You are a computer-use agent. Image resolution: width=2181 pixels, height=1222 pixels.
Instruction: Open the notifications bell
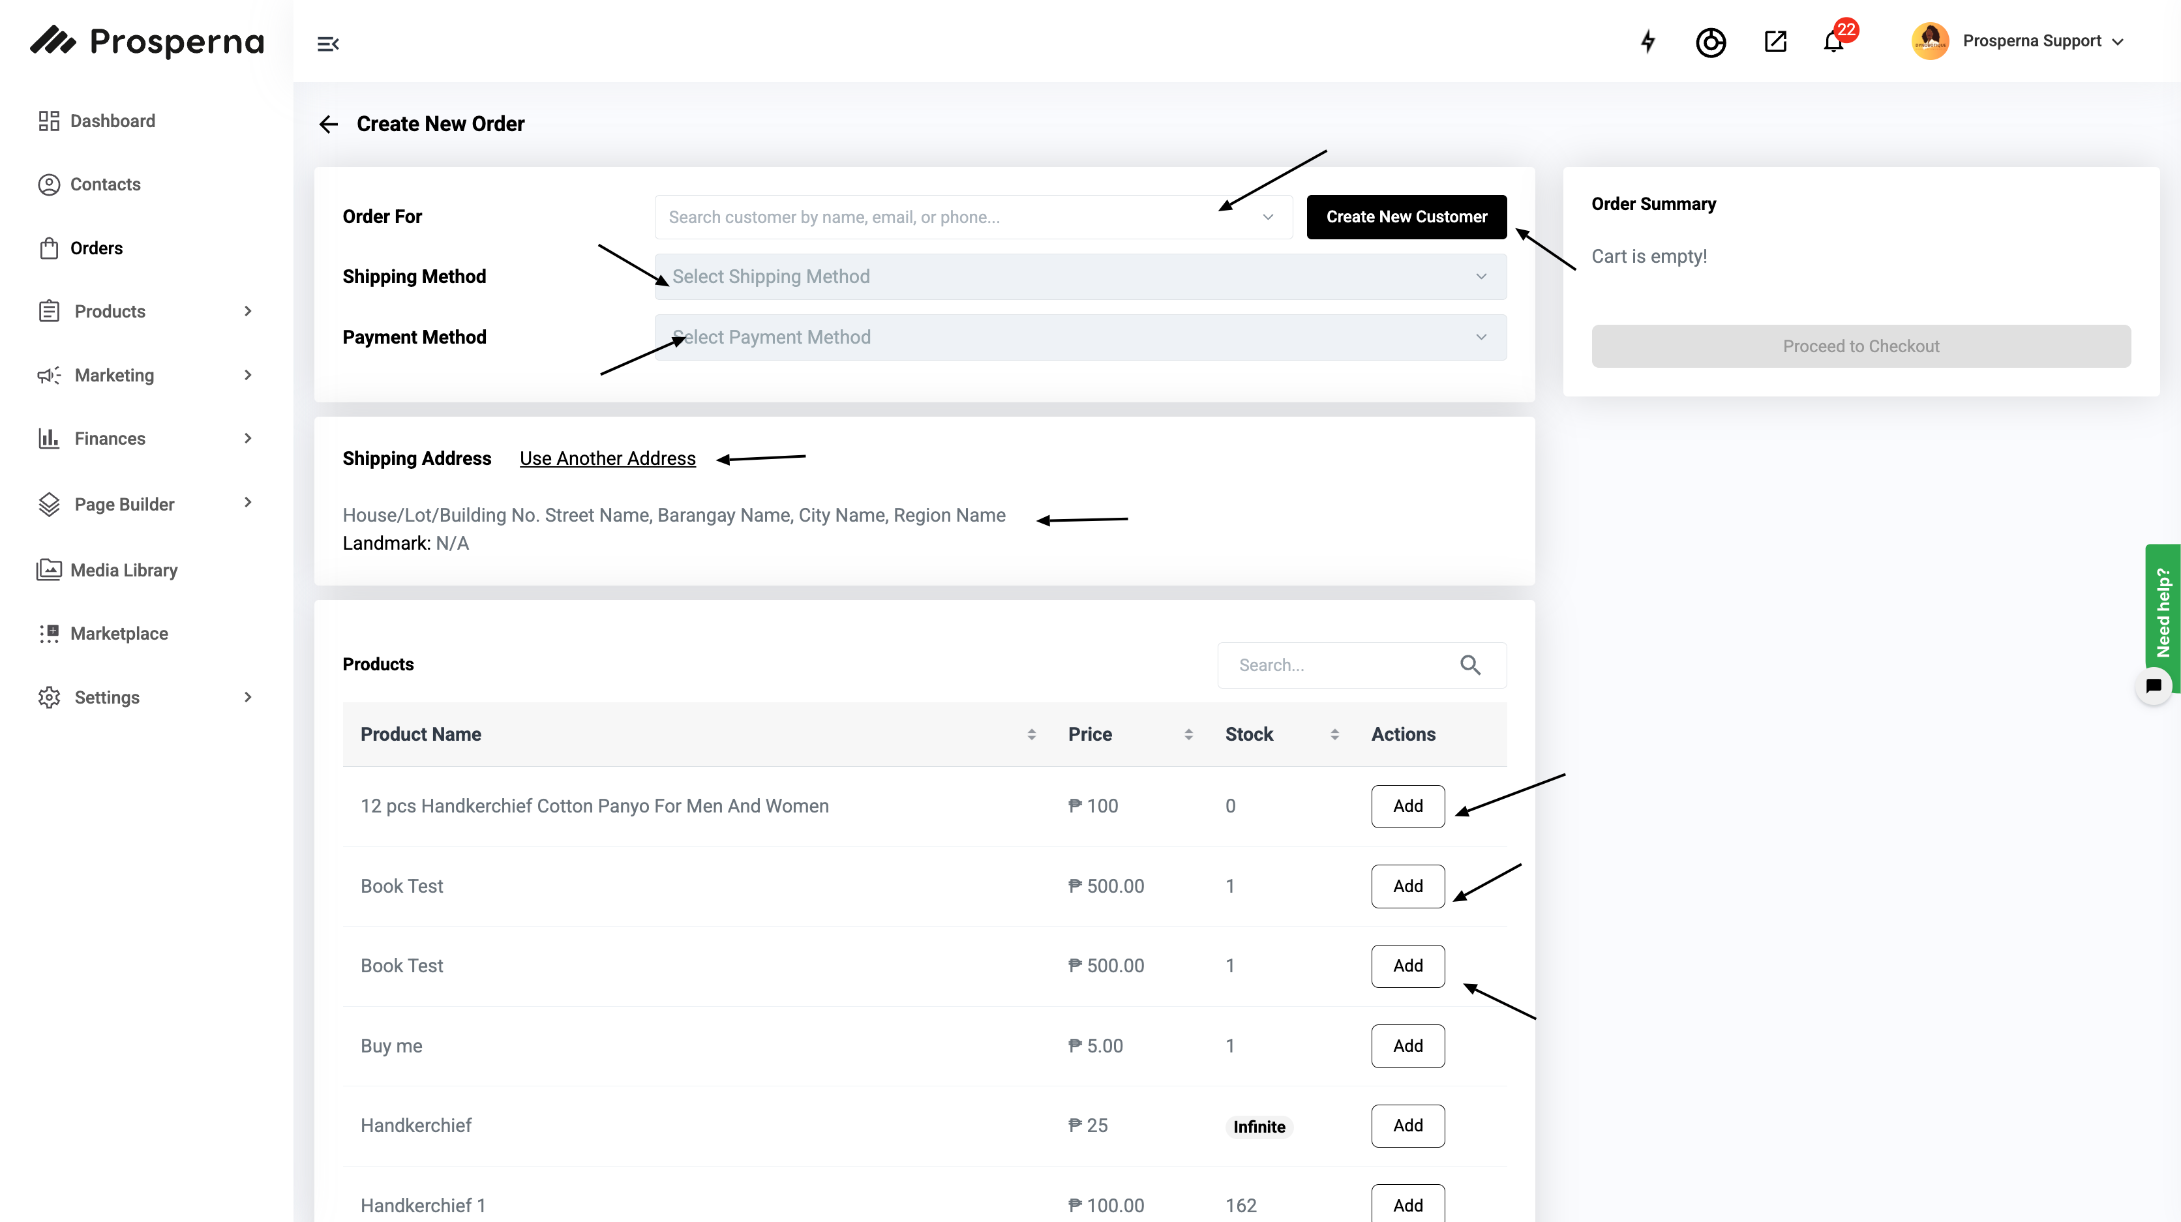(1833, 42)
